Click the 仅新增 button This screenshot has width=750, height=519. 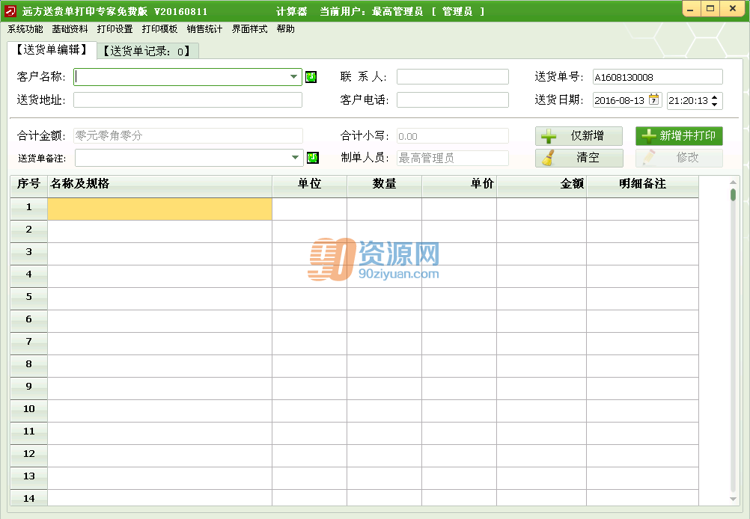(579, 135)
